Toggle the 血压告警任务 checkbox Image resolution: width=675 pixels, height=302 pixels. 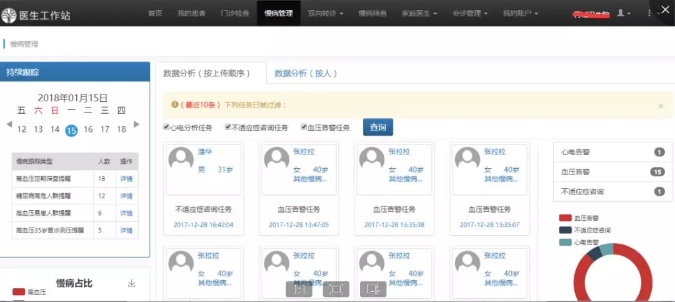click(304, 127)
